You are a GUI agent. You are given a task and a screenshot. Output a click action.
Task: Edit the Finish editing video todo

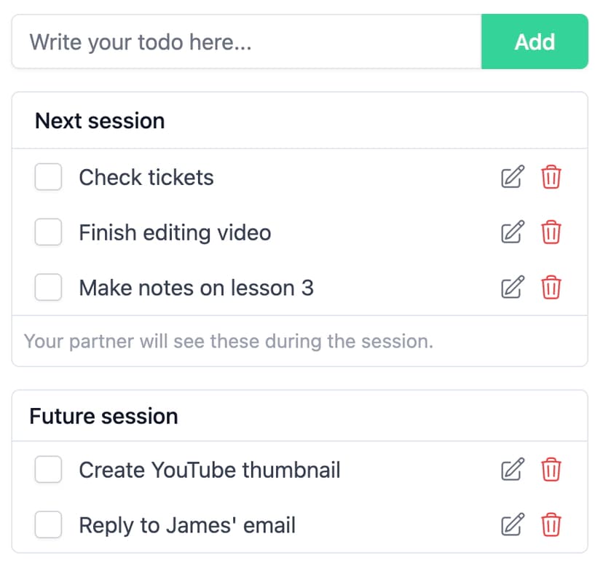[x=513, y=232]
